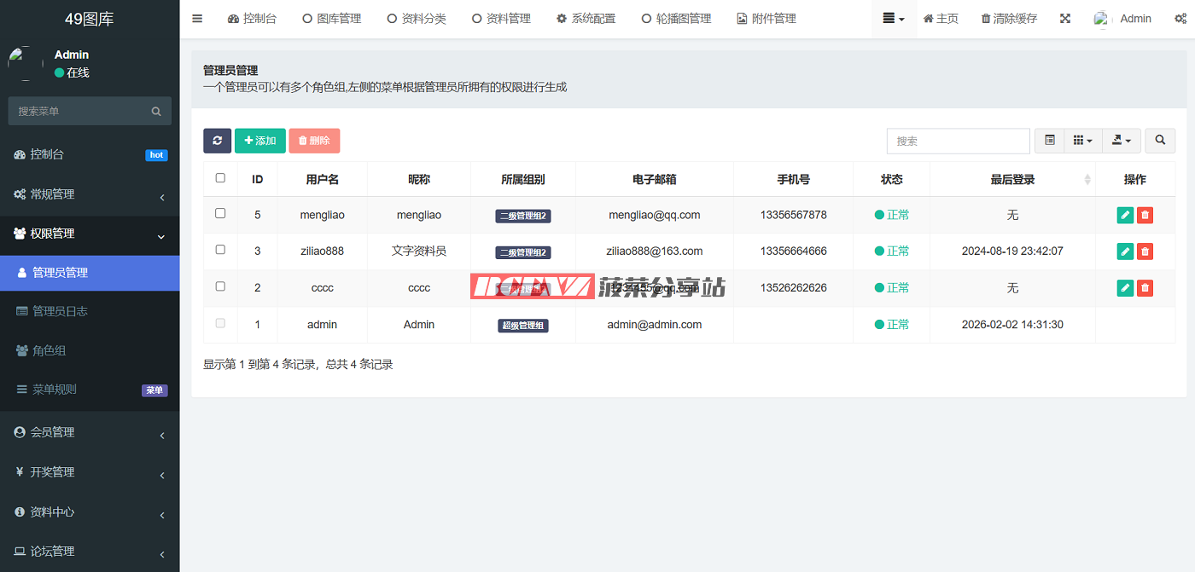Toggle the sidebar hamburger menu icon
Screen dimensions: 1195x572
[x=197, y=19]
